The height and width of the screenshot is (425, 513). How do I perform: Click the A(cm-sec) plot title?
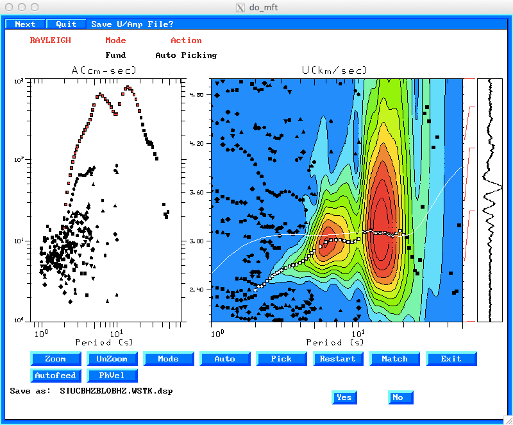click(x=104, y=71)
